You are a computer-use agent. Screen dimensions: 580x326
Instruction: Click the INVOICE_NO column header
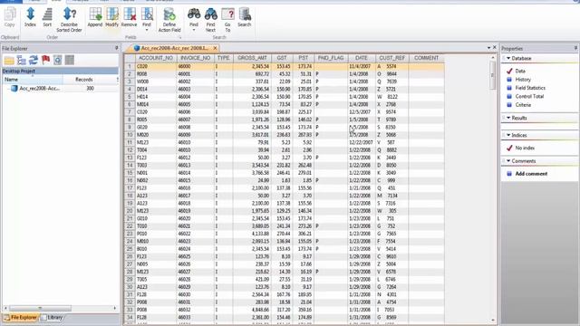[x=196, y=58]
